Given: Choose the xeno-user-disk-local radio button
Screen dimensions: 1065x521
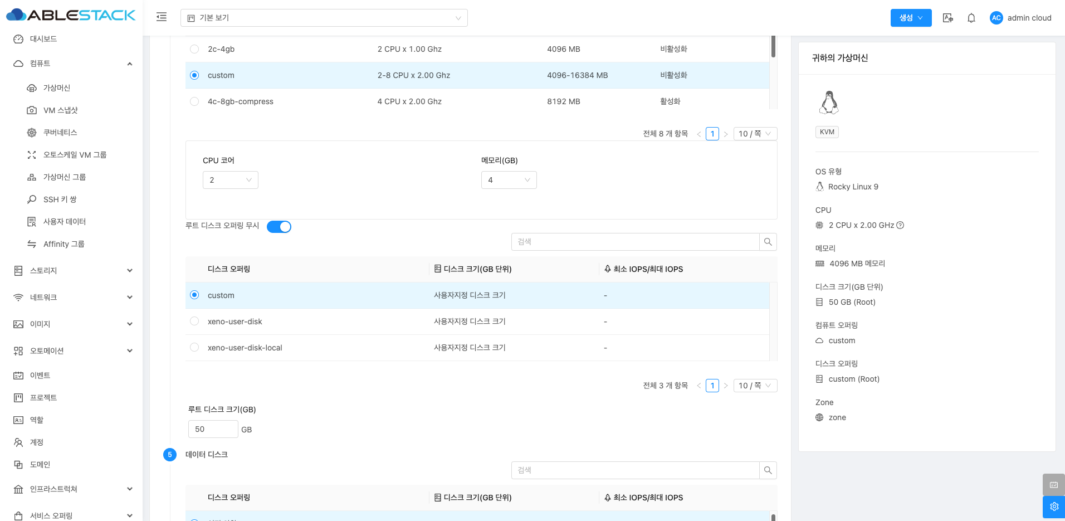Looking at the screenshot, I should [x=194, y=348].
